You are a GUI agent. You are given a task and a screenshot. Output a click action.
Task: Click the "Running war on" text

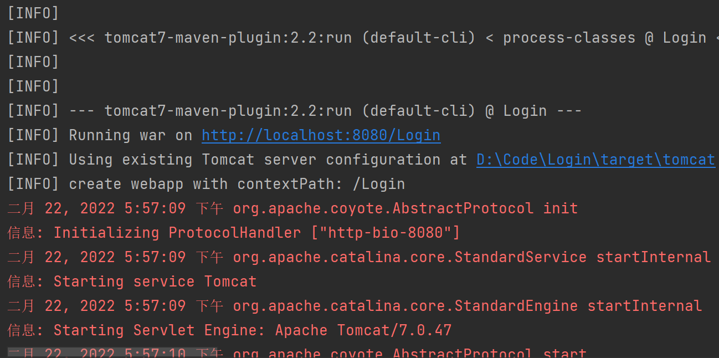[130, 135]
